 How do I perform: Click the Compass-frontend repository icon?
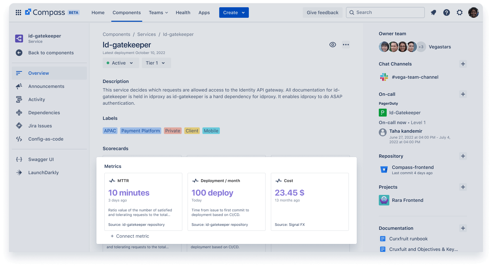pyautogui.click(x=384, y=169)
